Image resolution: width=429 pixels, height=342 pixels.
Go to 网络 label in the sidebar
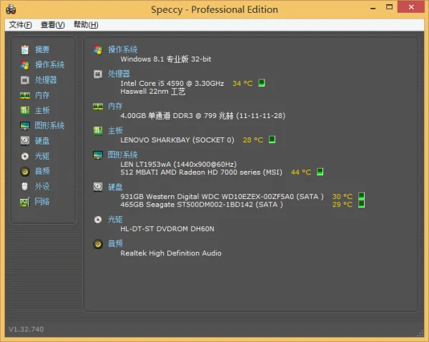point(42,202)
